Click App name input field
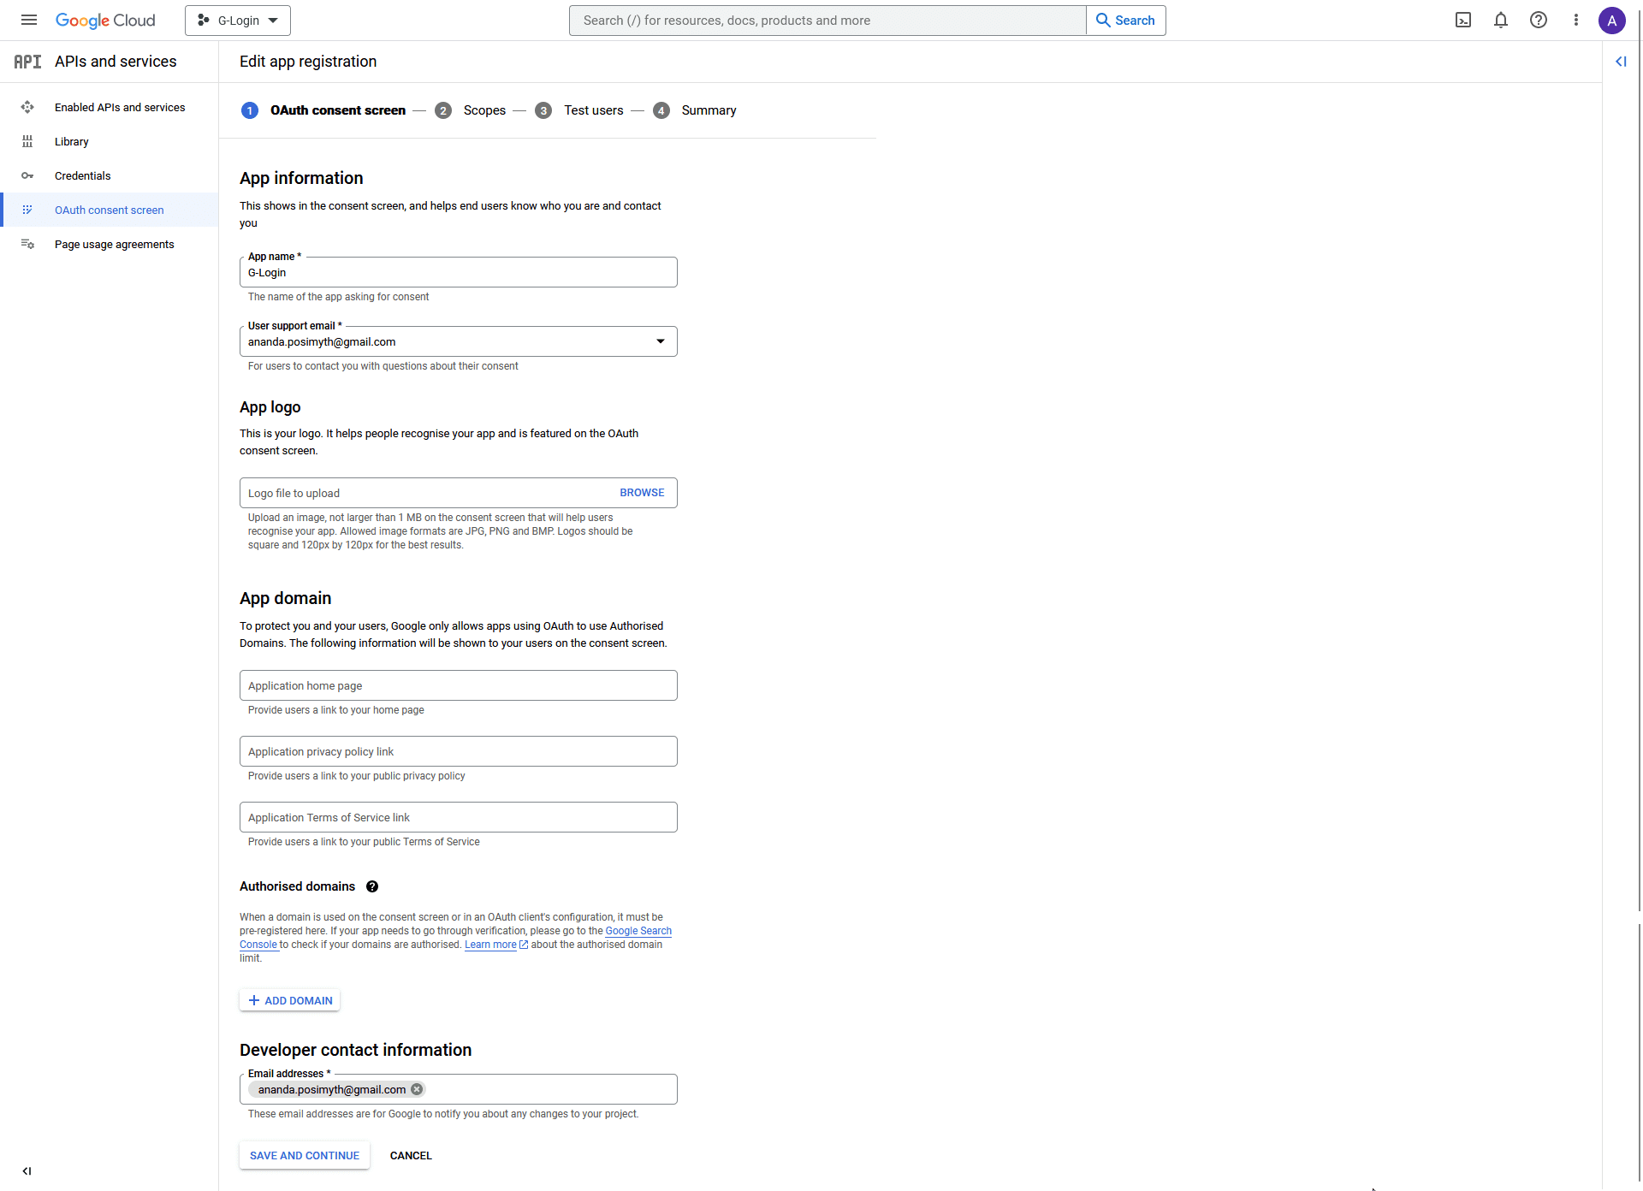The height and width of the screenshot is (1191, 1643). click(458, 271)
